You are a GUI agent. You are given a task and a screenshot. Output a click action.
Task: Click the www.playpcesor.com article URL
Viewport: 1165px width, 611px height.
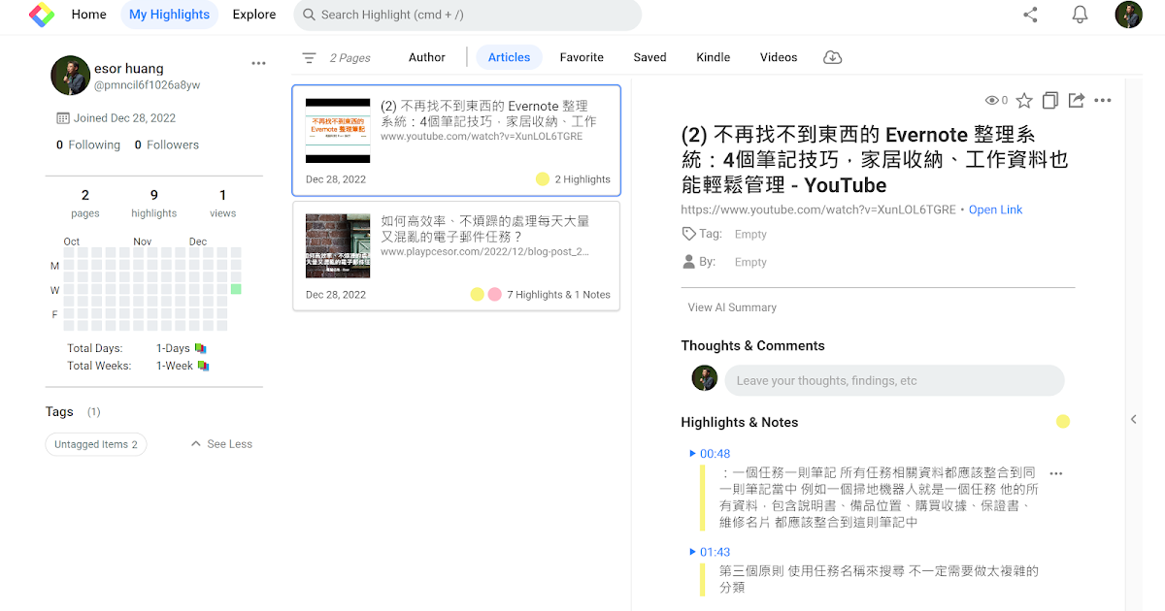pos(484,252)
